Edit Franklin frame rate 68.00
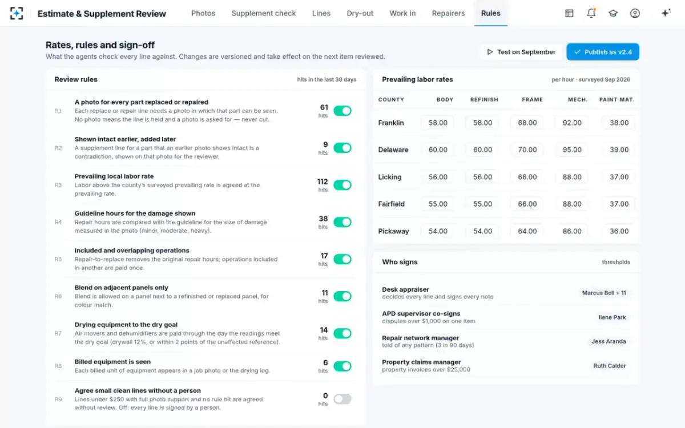The width and height of the screenshot is (685, 428). tap(527, 123)
